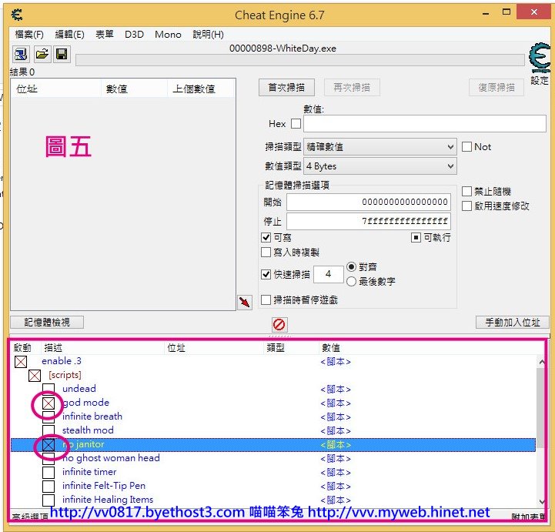Toggle the enable .3 script checkbox
555x532 pixels.
pos(21,361)
